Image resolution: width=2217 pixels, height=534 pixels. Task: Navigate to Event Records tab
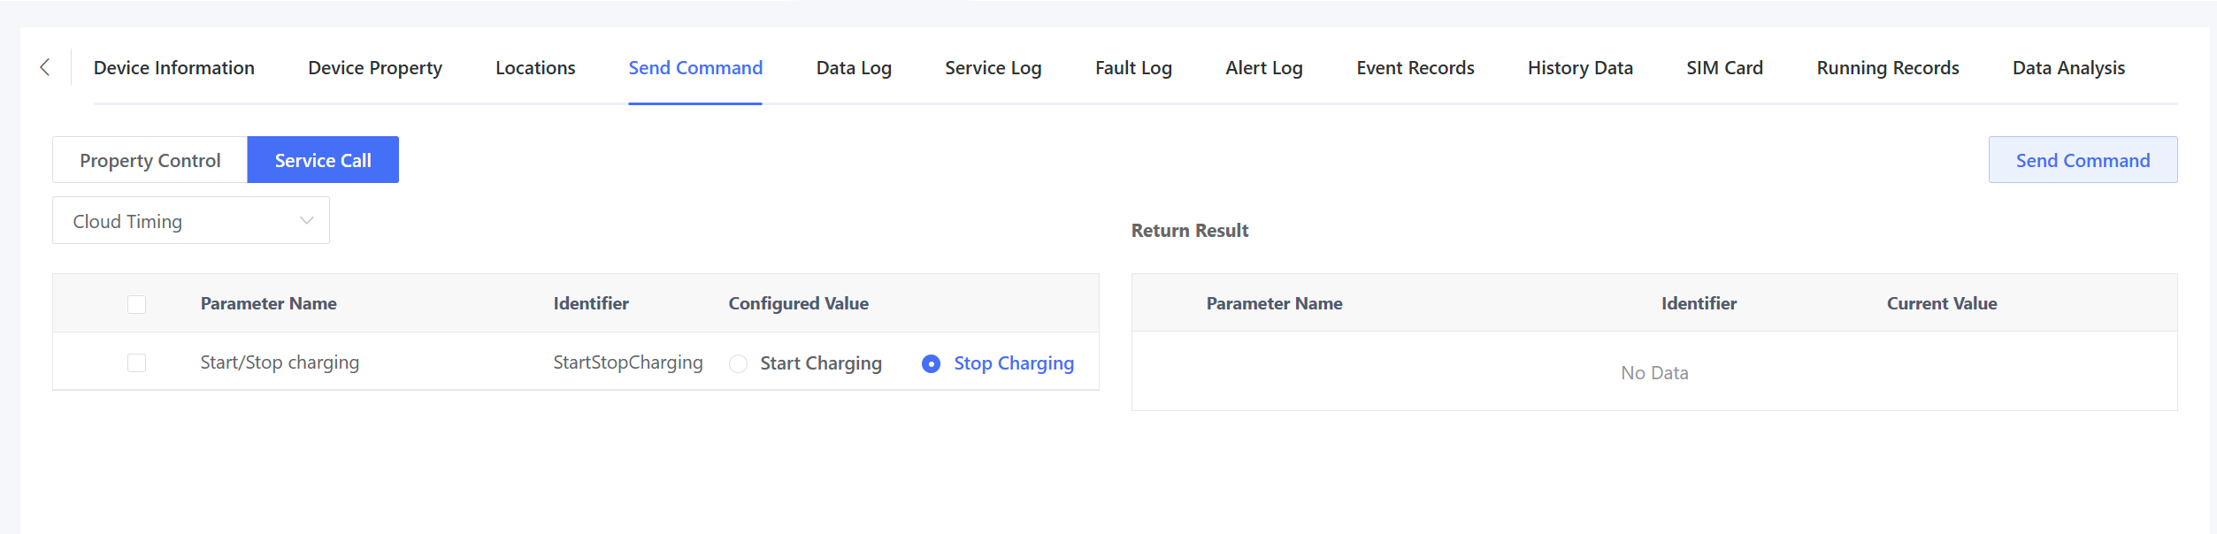pos(1415,68)
